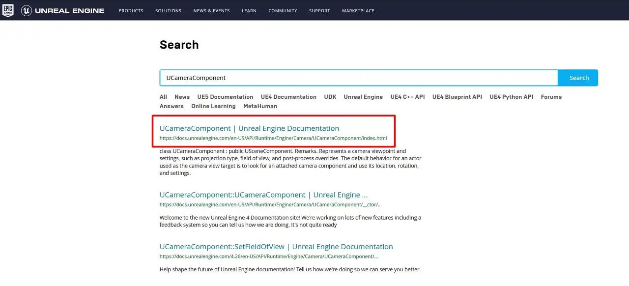Click the blue Search button

(x=579, y=78)
